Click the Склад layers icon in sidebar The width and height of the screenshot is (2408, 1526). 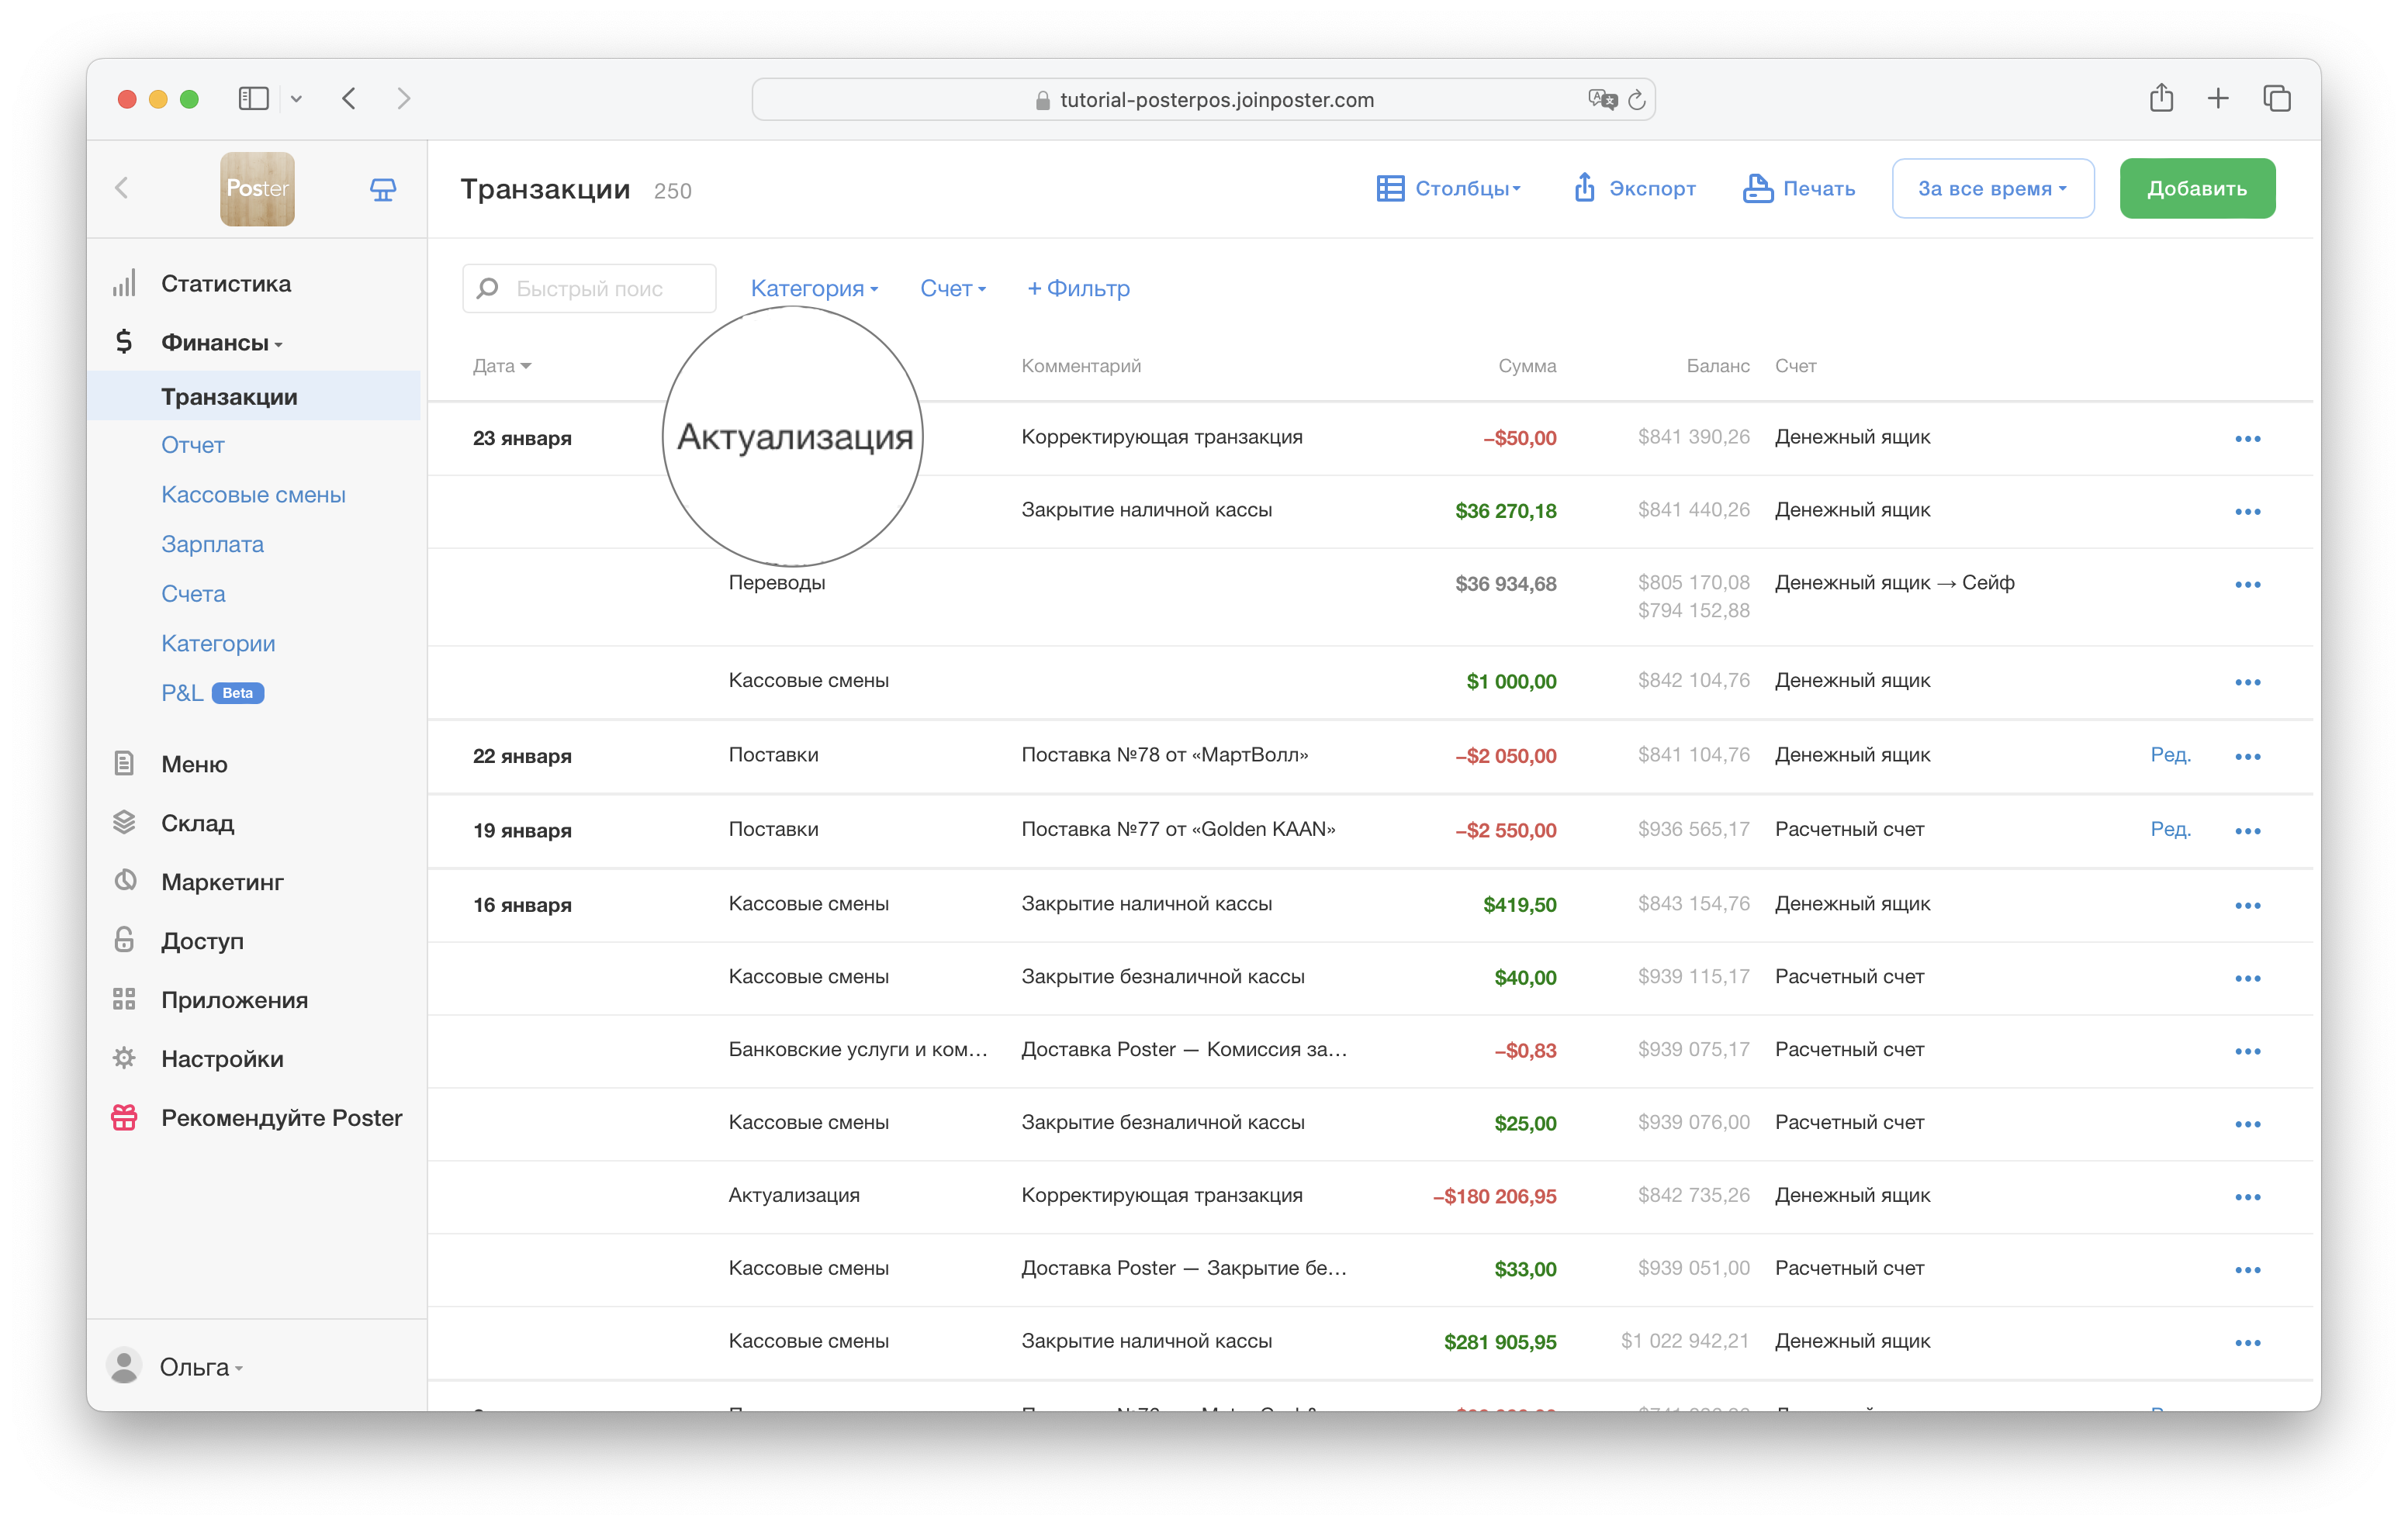pyautogui.click(x=124, y=823)
